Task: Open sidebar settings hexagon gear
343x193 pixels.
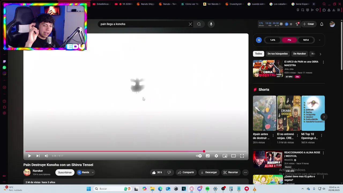Action: (x=4, y=113)
